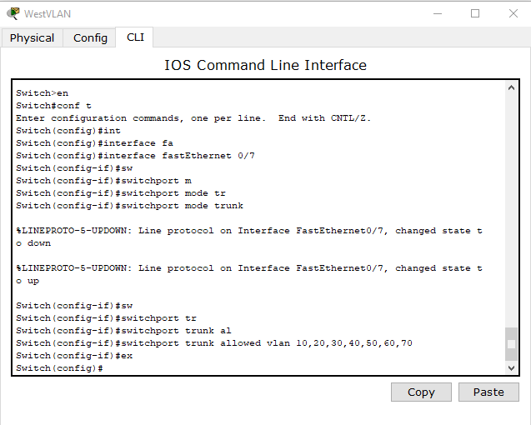
Task: Click the Copy button
Action: [x=421, y=392]
